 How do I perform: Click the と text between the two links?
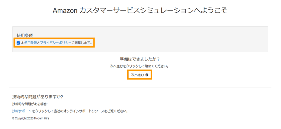tap(38, 43)
